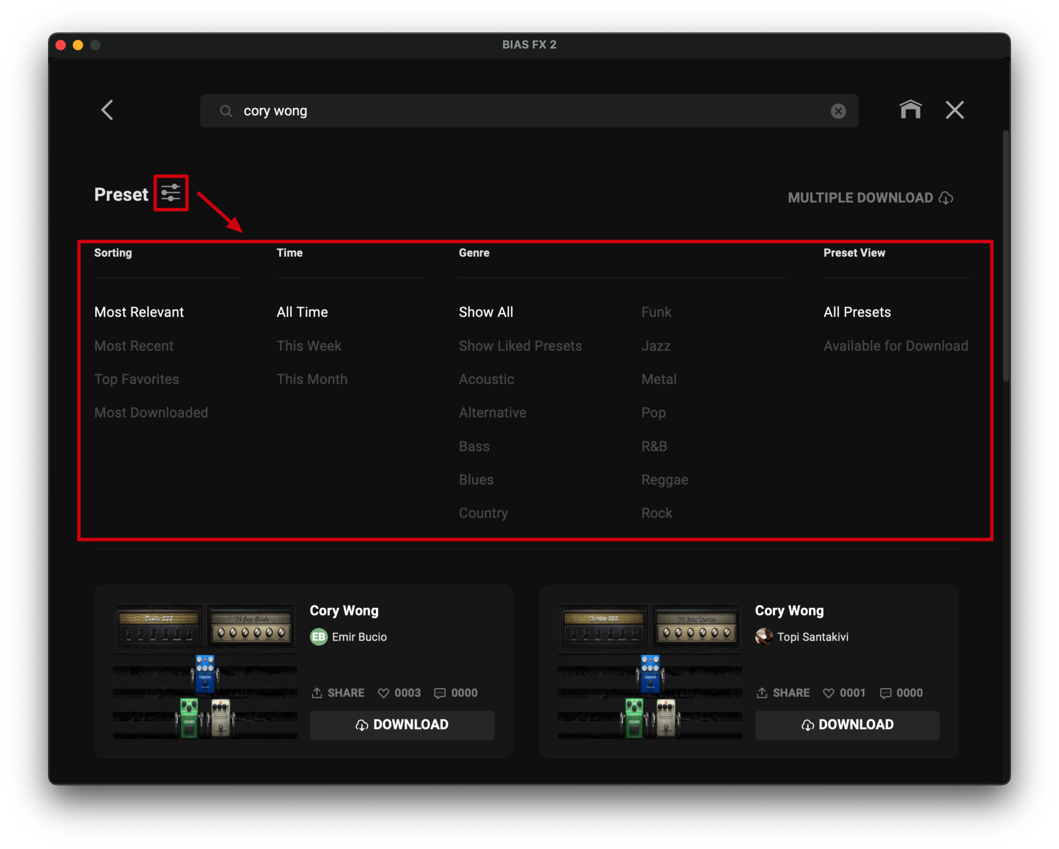The image size is (1059, 849).
Task: Click the MULTIPLE DOWNLOAD button
Action: pos(870,198)
